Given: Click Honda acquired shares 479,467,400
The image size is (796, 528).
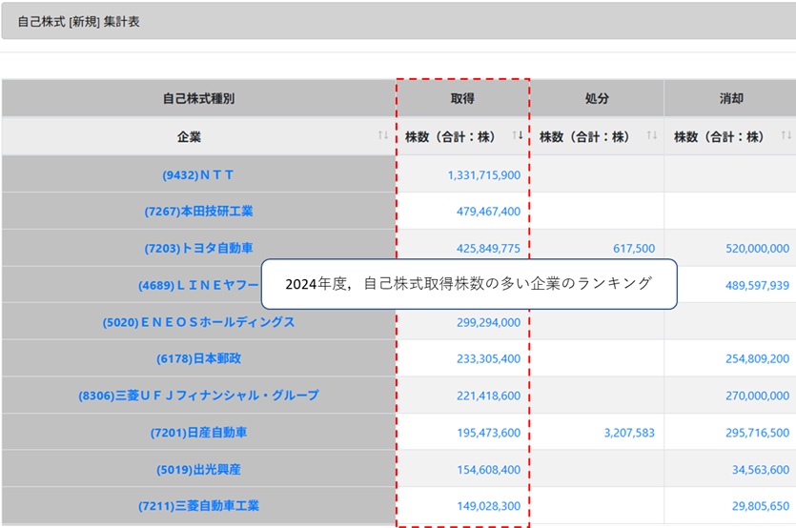Looking at the screenshot, I should pyautogui.click(x=488, y=212).
